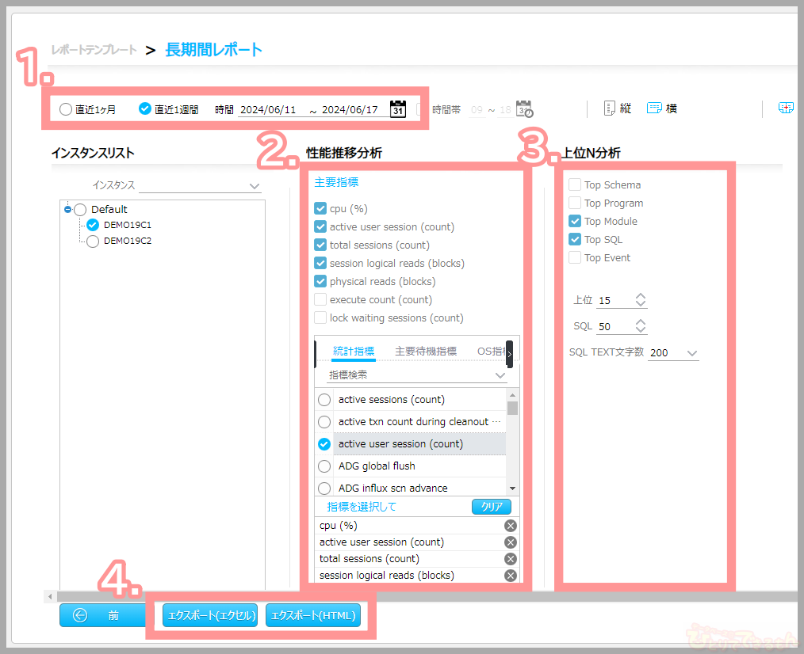The image size is (804, 654).
Task: Open the date range calendar picker
Action: pyautogui.click(x=398, y=109)
